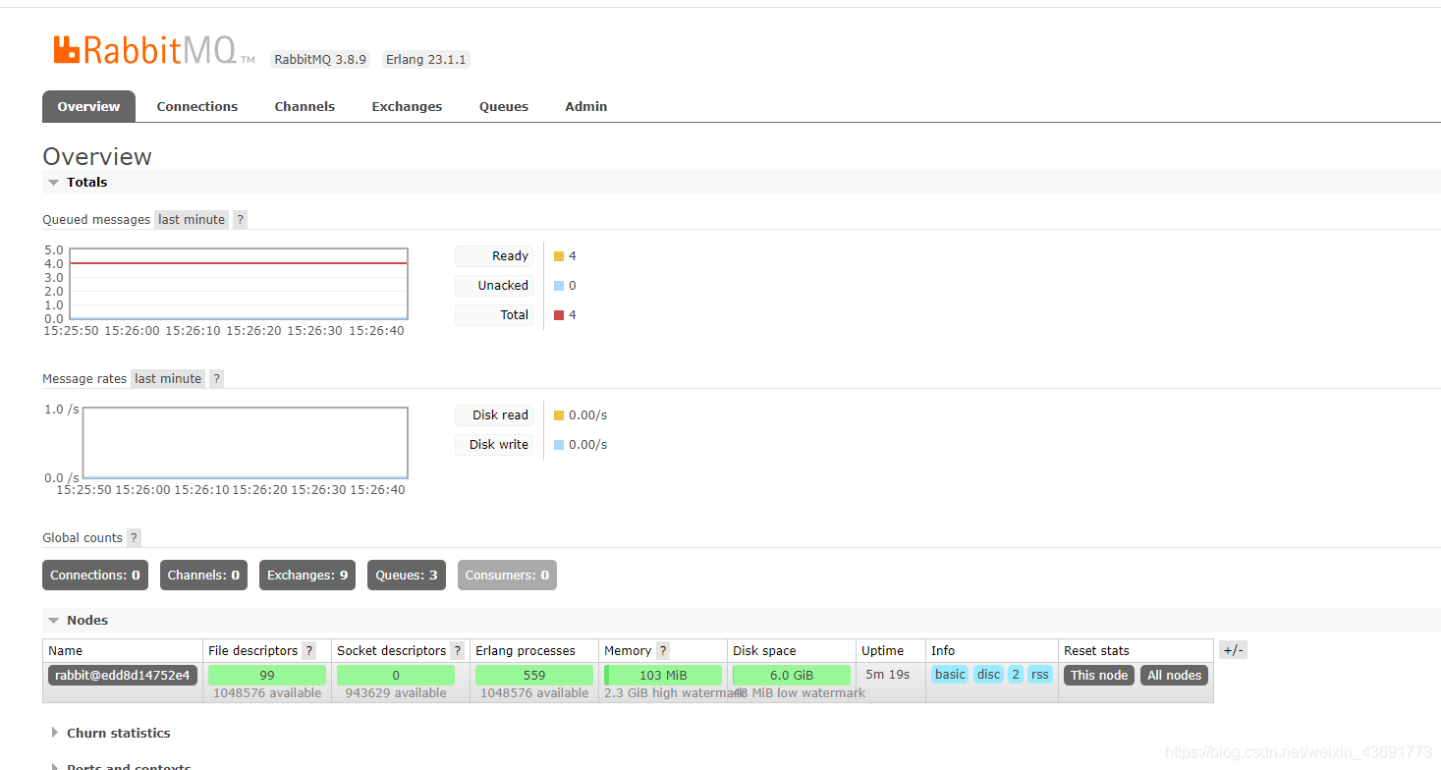Open the Overview tab
This screenshot has width=1441, height=770.
(x=88, y=106)
